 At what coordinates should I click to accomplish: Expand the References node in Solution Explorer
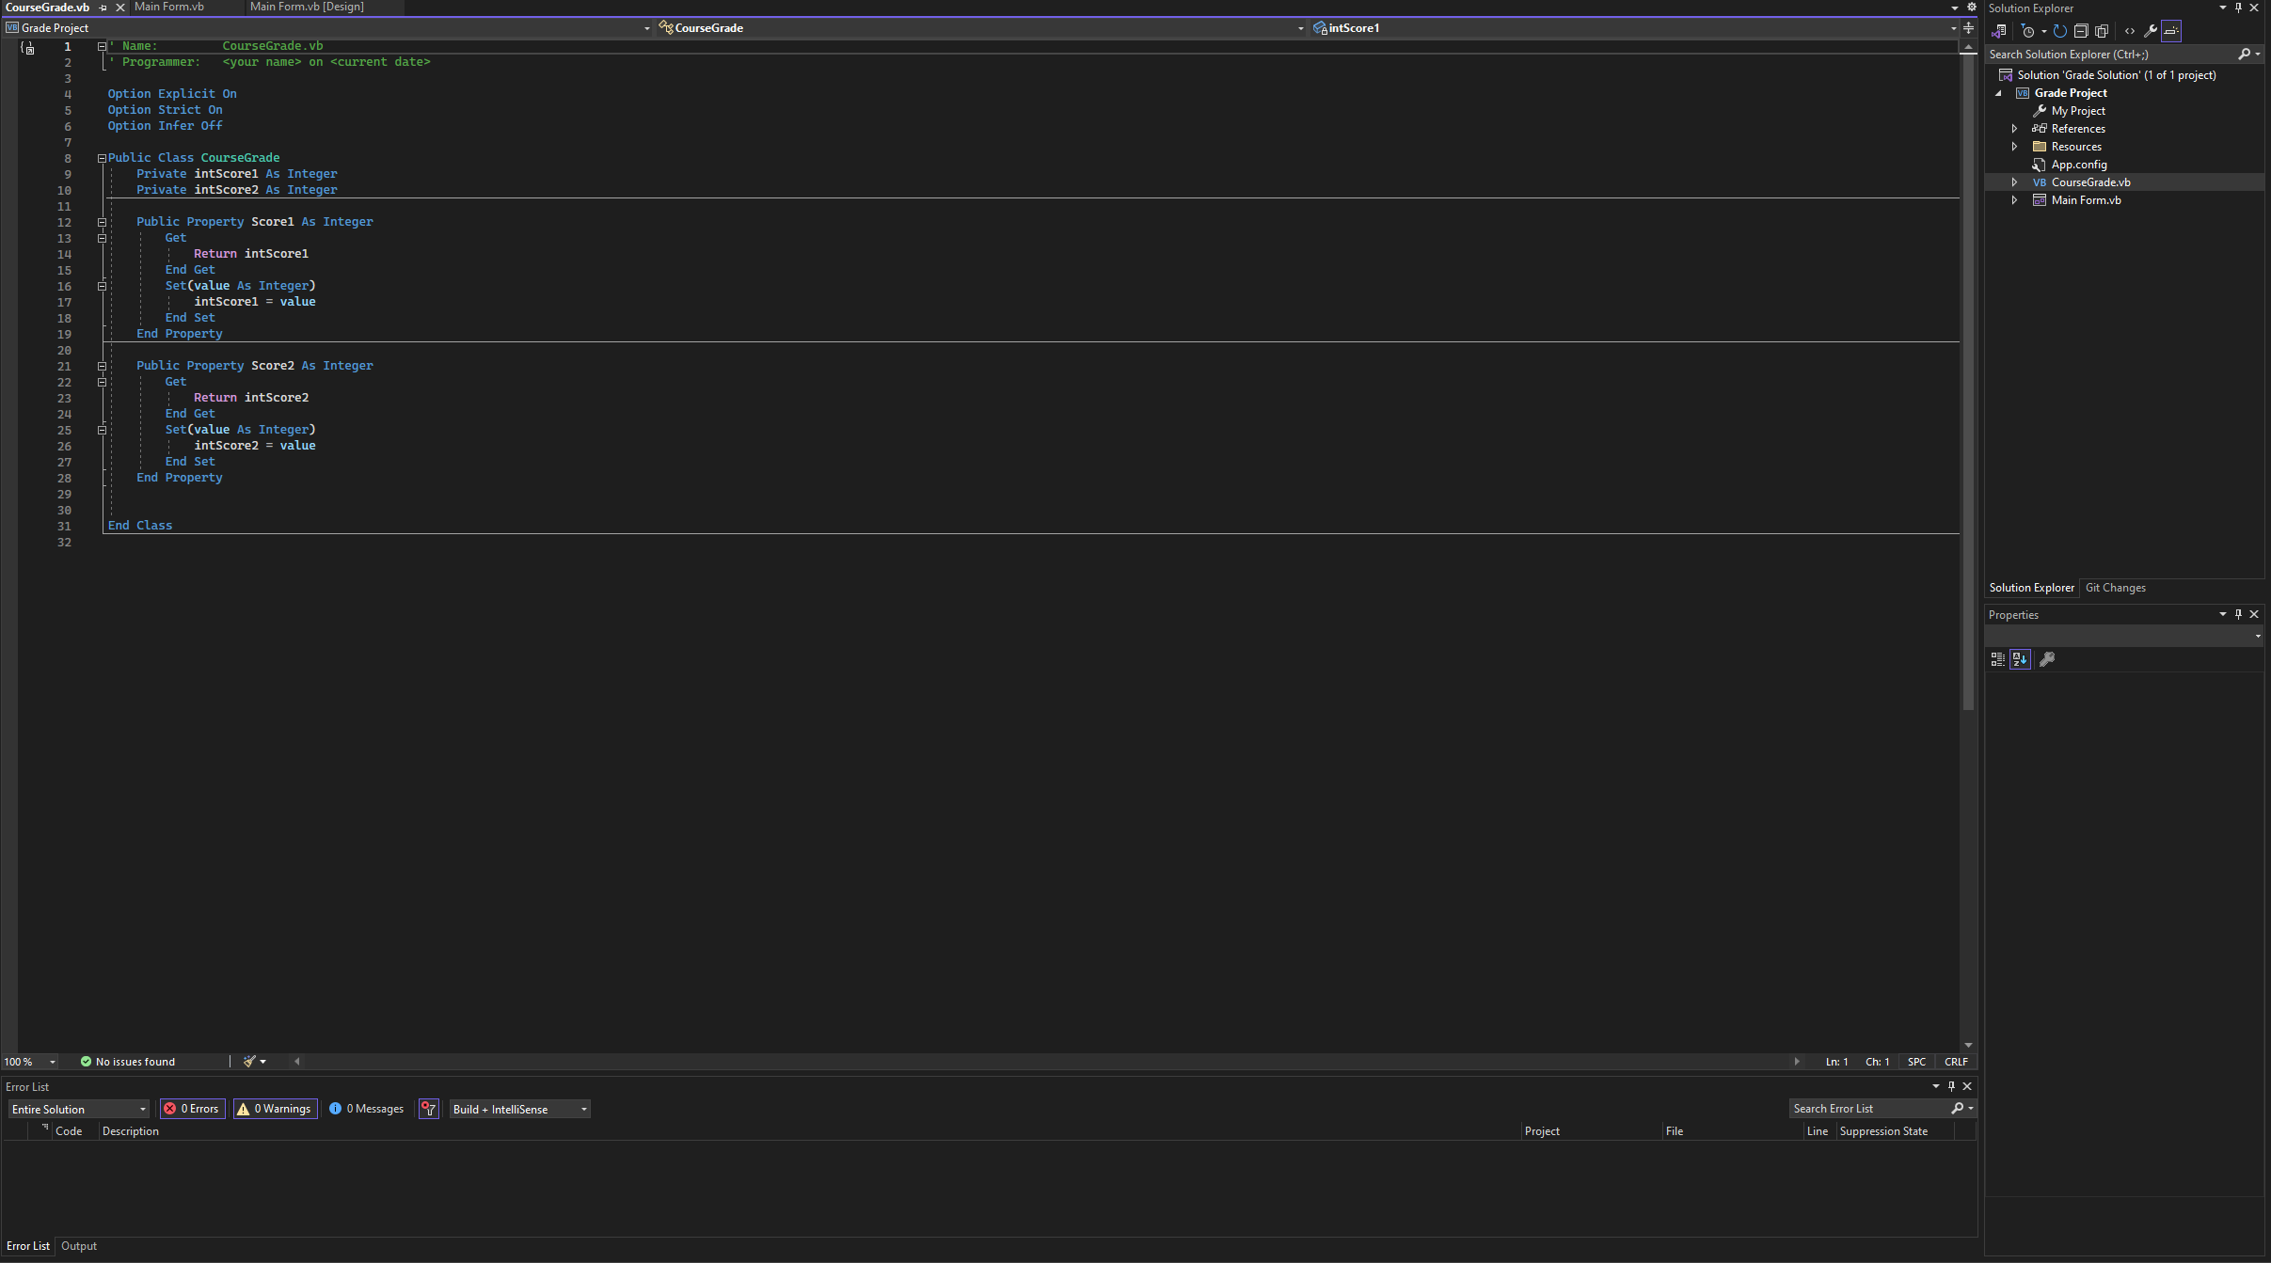coord(2014,129)
